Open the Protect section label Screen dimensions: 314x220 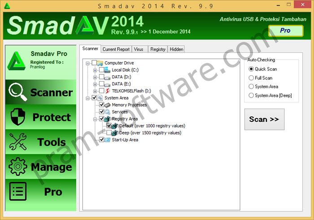tap(52, 117)
